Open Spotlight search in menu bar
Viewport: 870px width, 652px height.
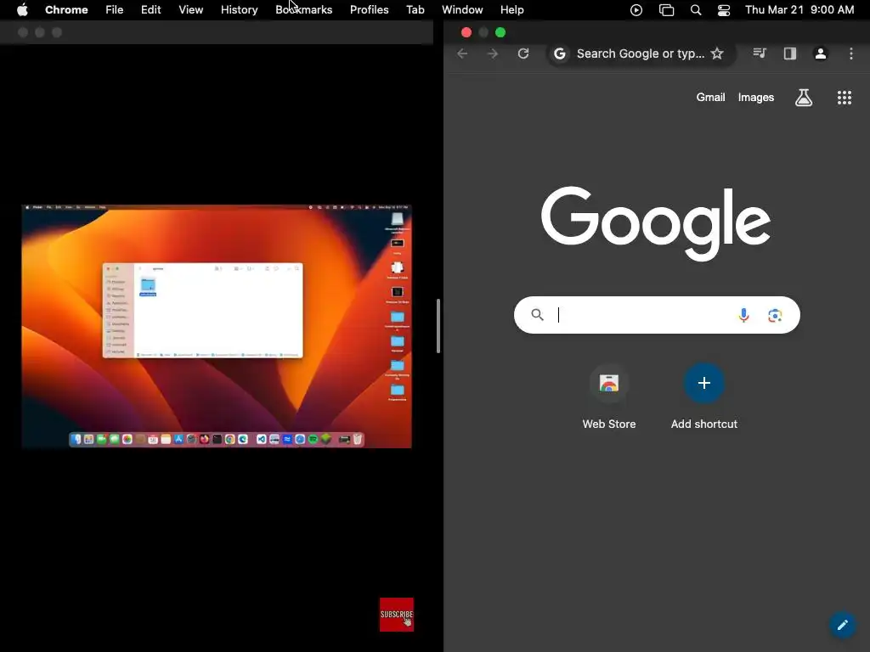click(x=696, y=9)
